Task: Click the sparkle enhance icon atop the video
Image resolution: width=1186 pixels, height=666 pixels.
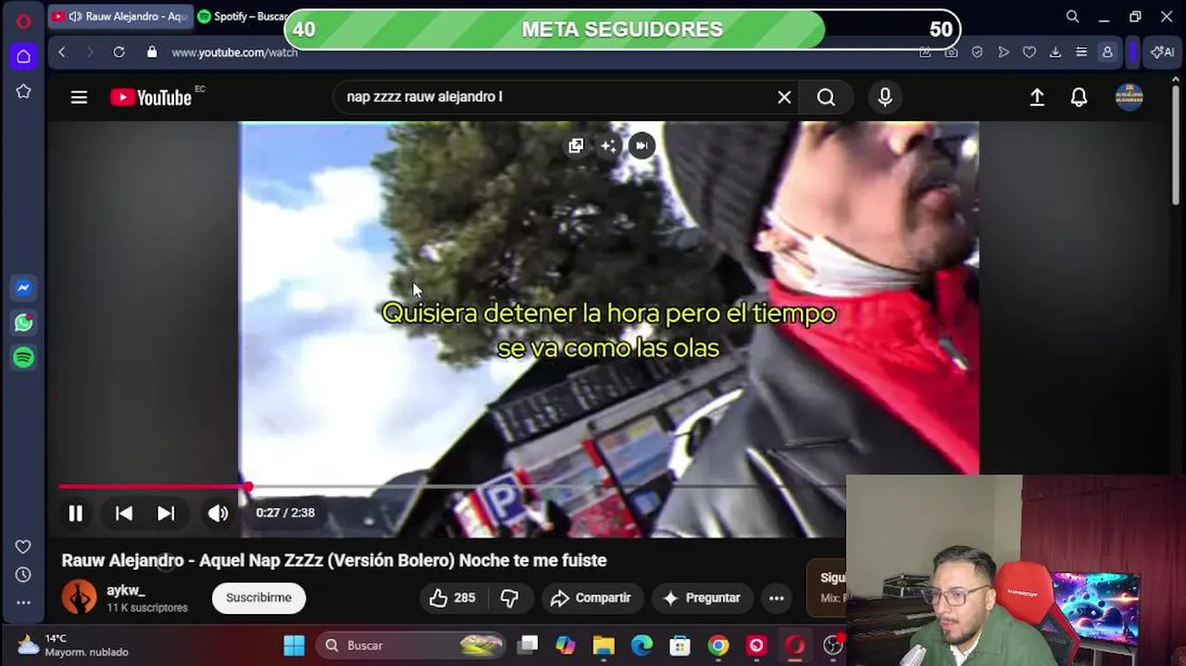Action: click(608, 145)
